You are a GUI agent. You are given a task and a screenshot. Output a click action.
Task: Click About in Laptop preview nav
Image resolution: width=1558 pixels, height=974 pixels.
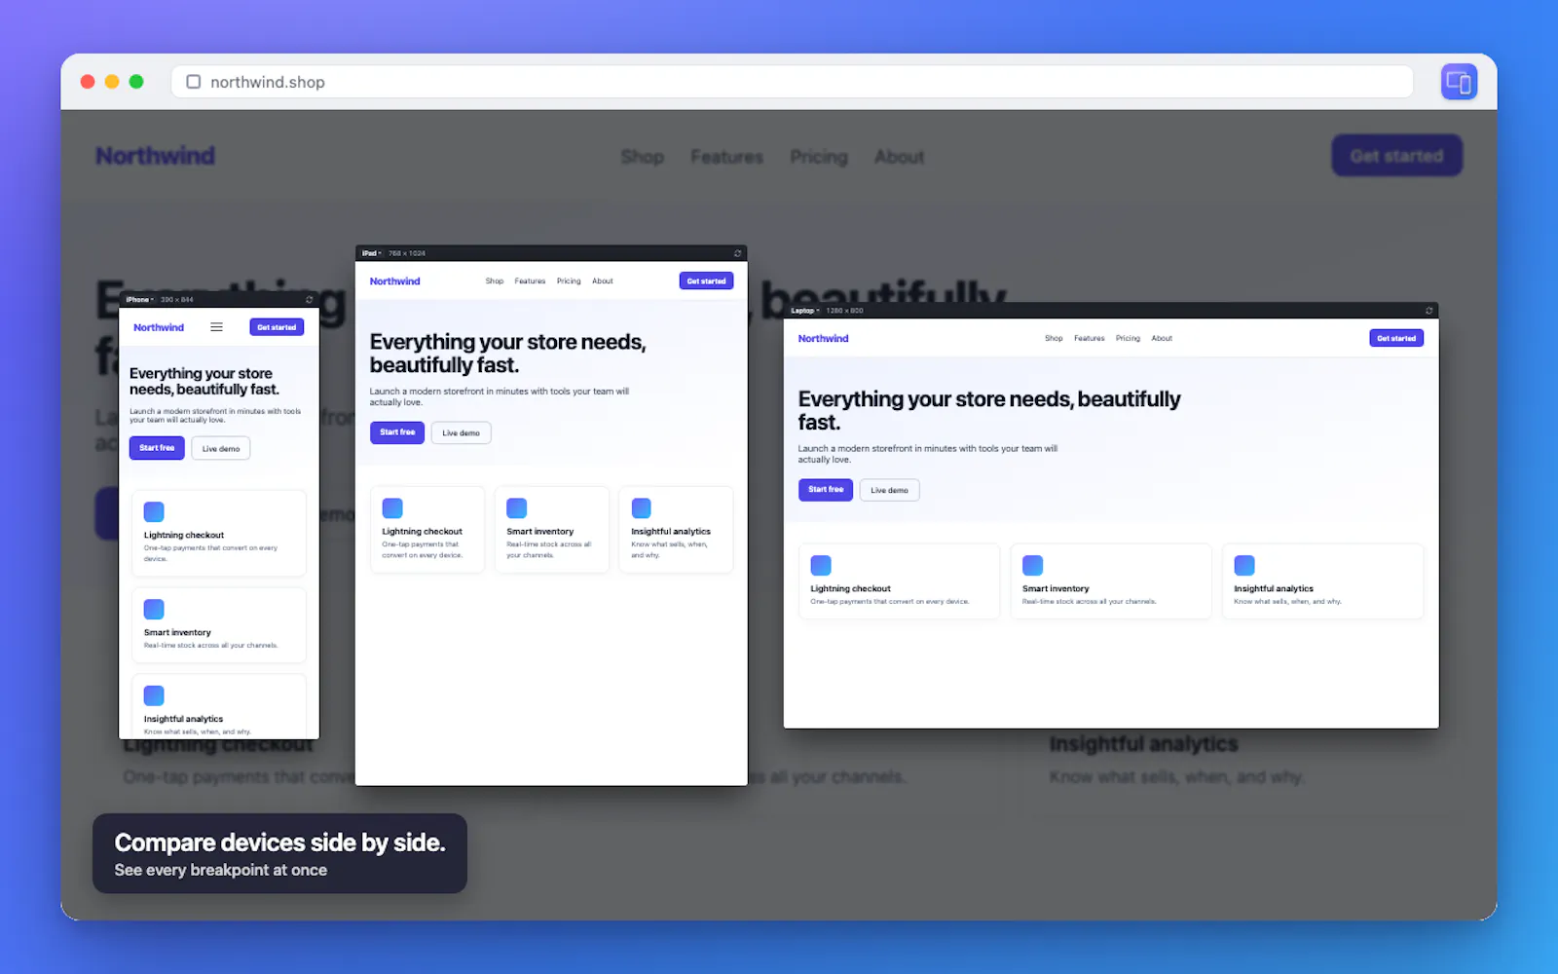pyautogui.click(x=1162, y=339)
